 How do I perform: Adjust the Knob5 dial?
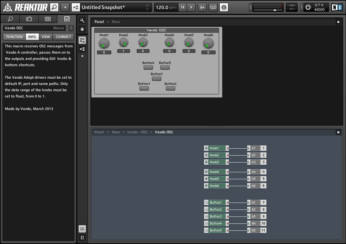click(189, 42)
